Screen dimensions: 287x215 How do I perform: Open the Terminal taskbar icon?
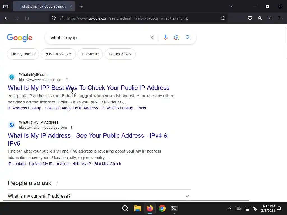(174, 208)
